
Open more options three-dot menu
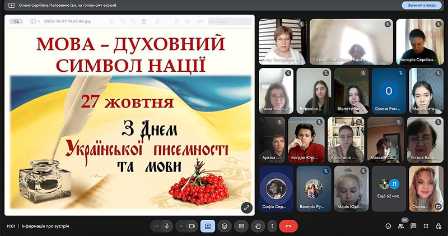coord(272,226)
